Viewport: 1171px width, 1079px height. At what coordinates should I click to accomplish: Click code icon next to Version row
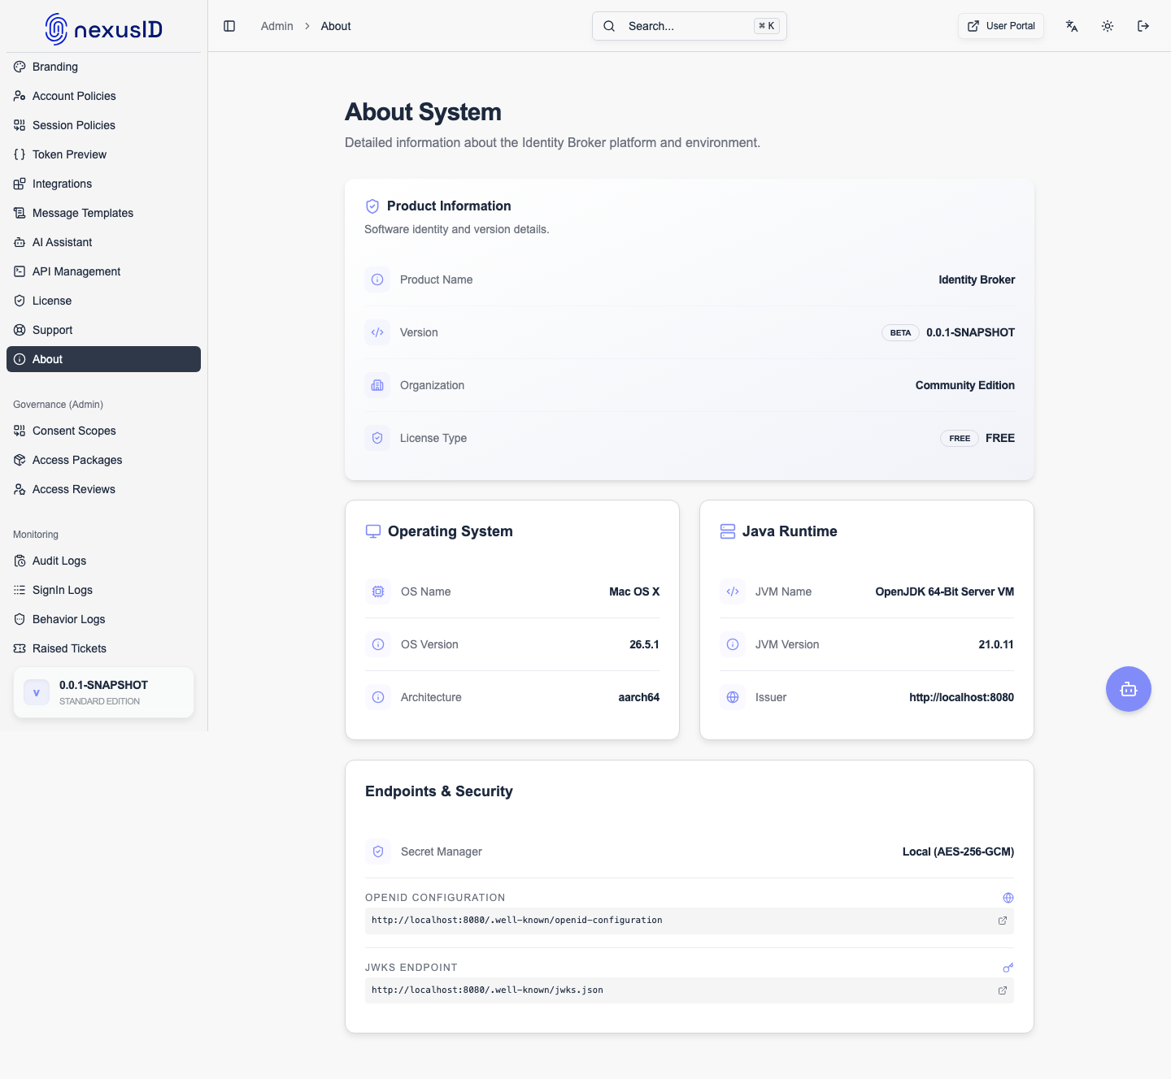(377, 332)
